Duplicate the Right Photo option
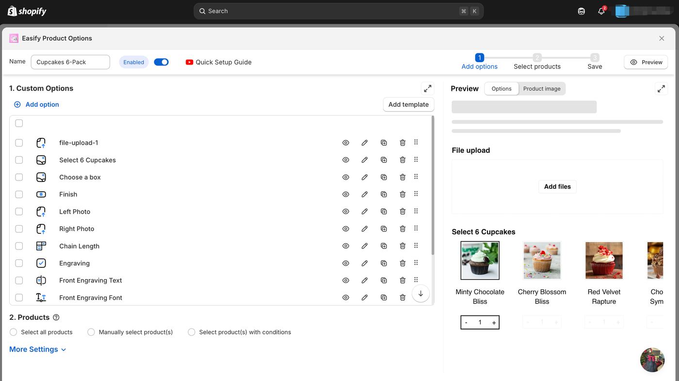This screenshot has width=679, height=381. [384, 229]
